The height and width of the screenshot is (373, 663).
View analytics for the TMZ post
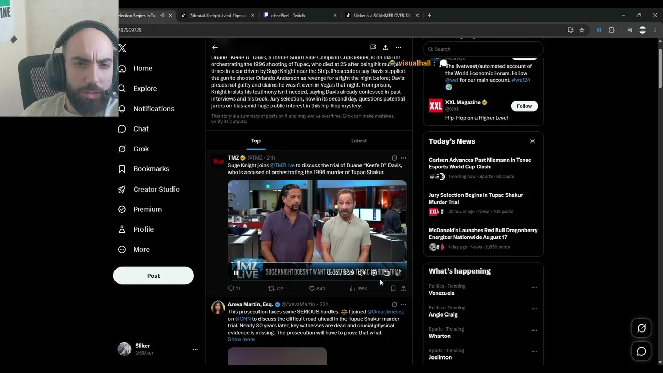coord(358,289)
